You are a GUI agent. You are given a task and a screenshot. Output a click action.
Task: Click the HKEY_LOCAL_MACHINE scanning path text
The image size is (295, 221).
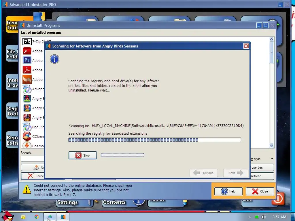click(168, 126)
